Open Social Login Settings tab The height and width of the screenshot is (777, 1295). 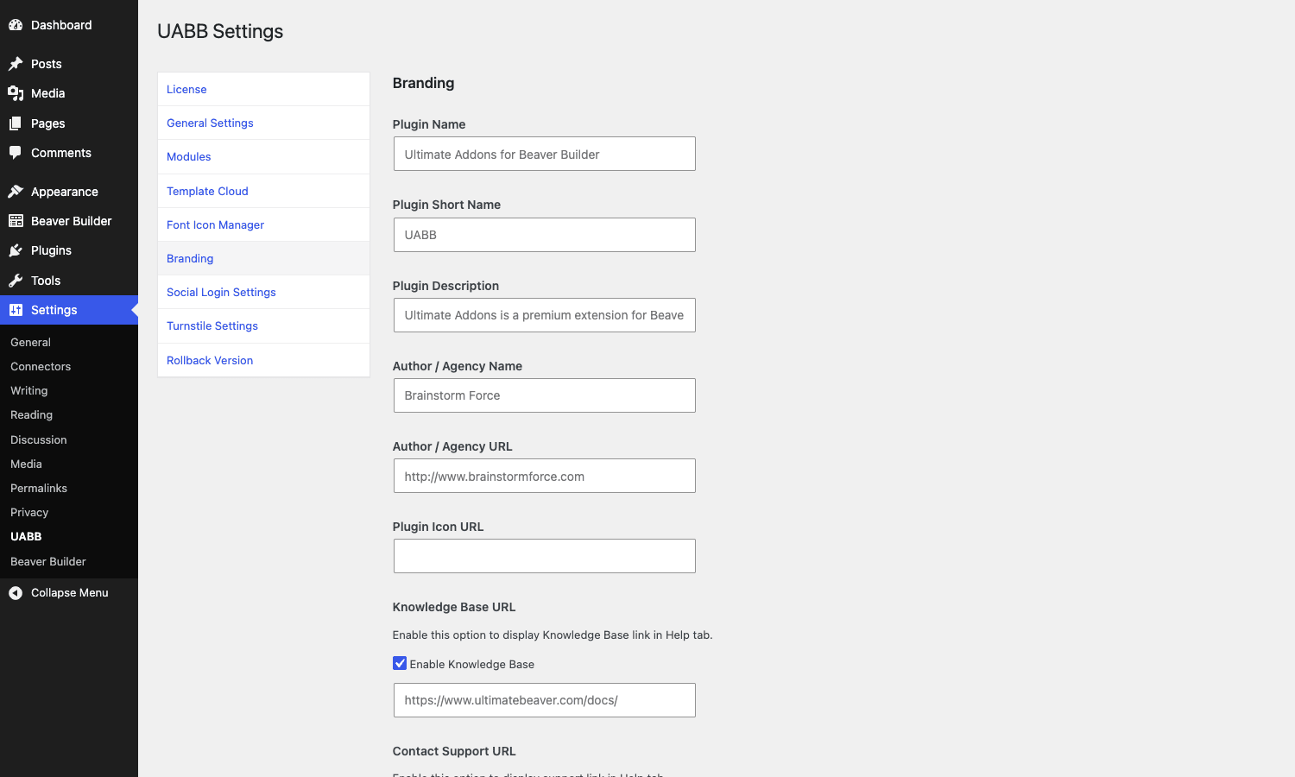(263, 292)
